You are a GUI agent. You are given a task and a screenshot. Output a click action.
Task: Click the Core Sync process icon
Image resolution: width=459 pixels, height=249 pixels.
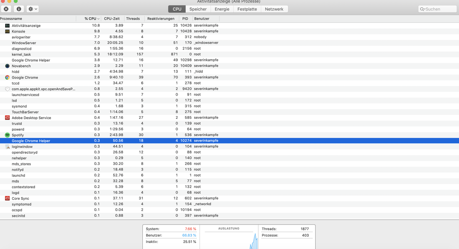point(7,198)
